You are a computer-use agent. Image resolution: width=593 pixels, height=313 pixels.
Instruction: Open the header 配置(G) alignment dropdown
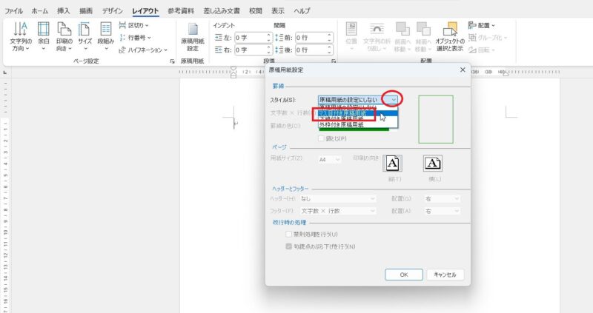pyautogui.click(x=442, y=198)
